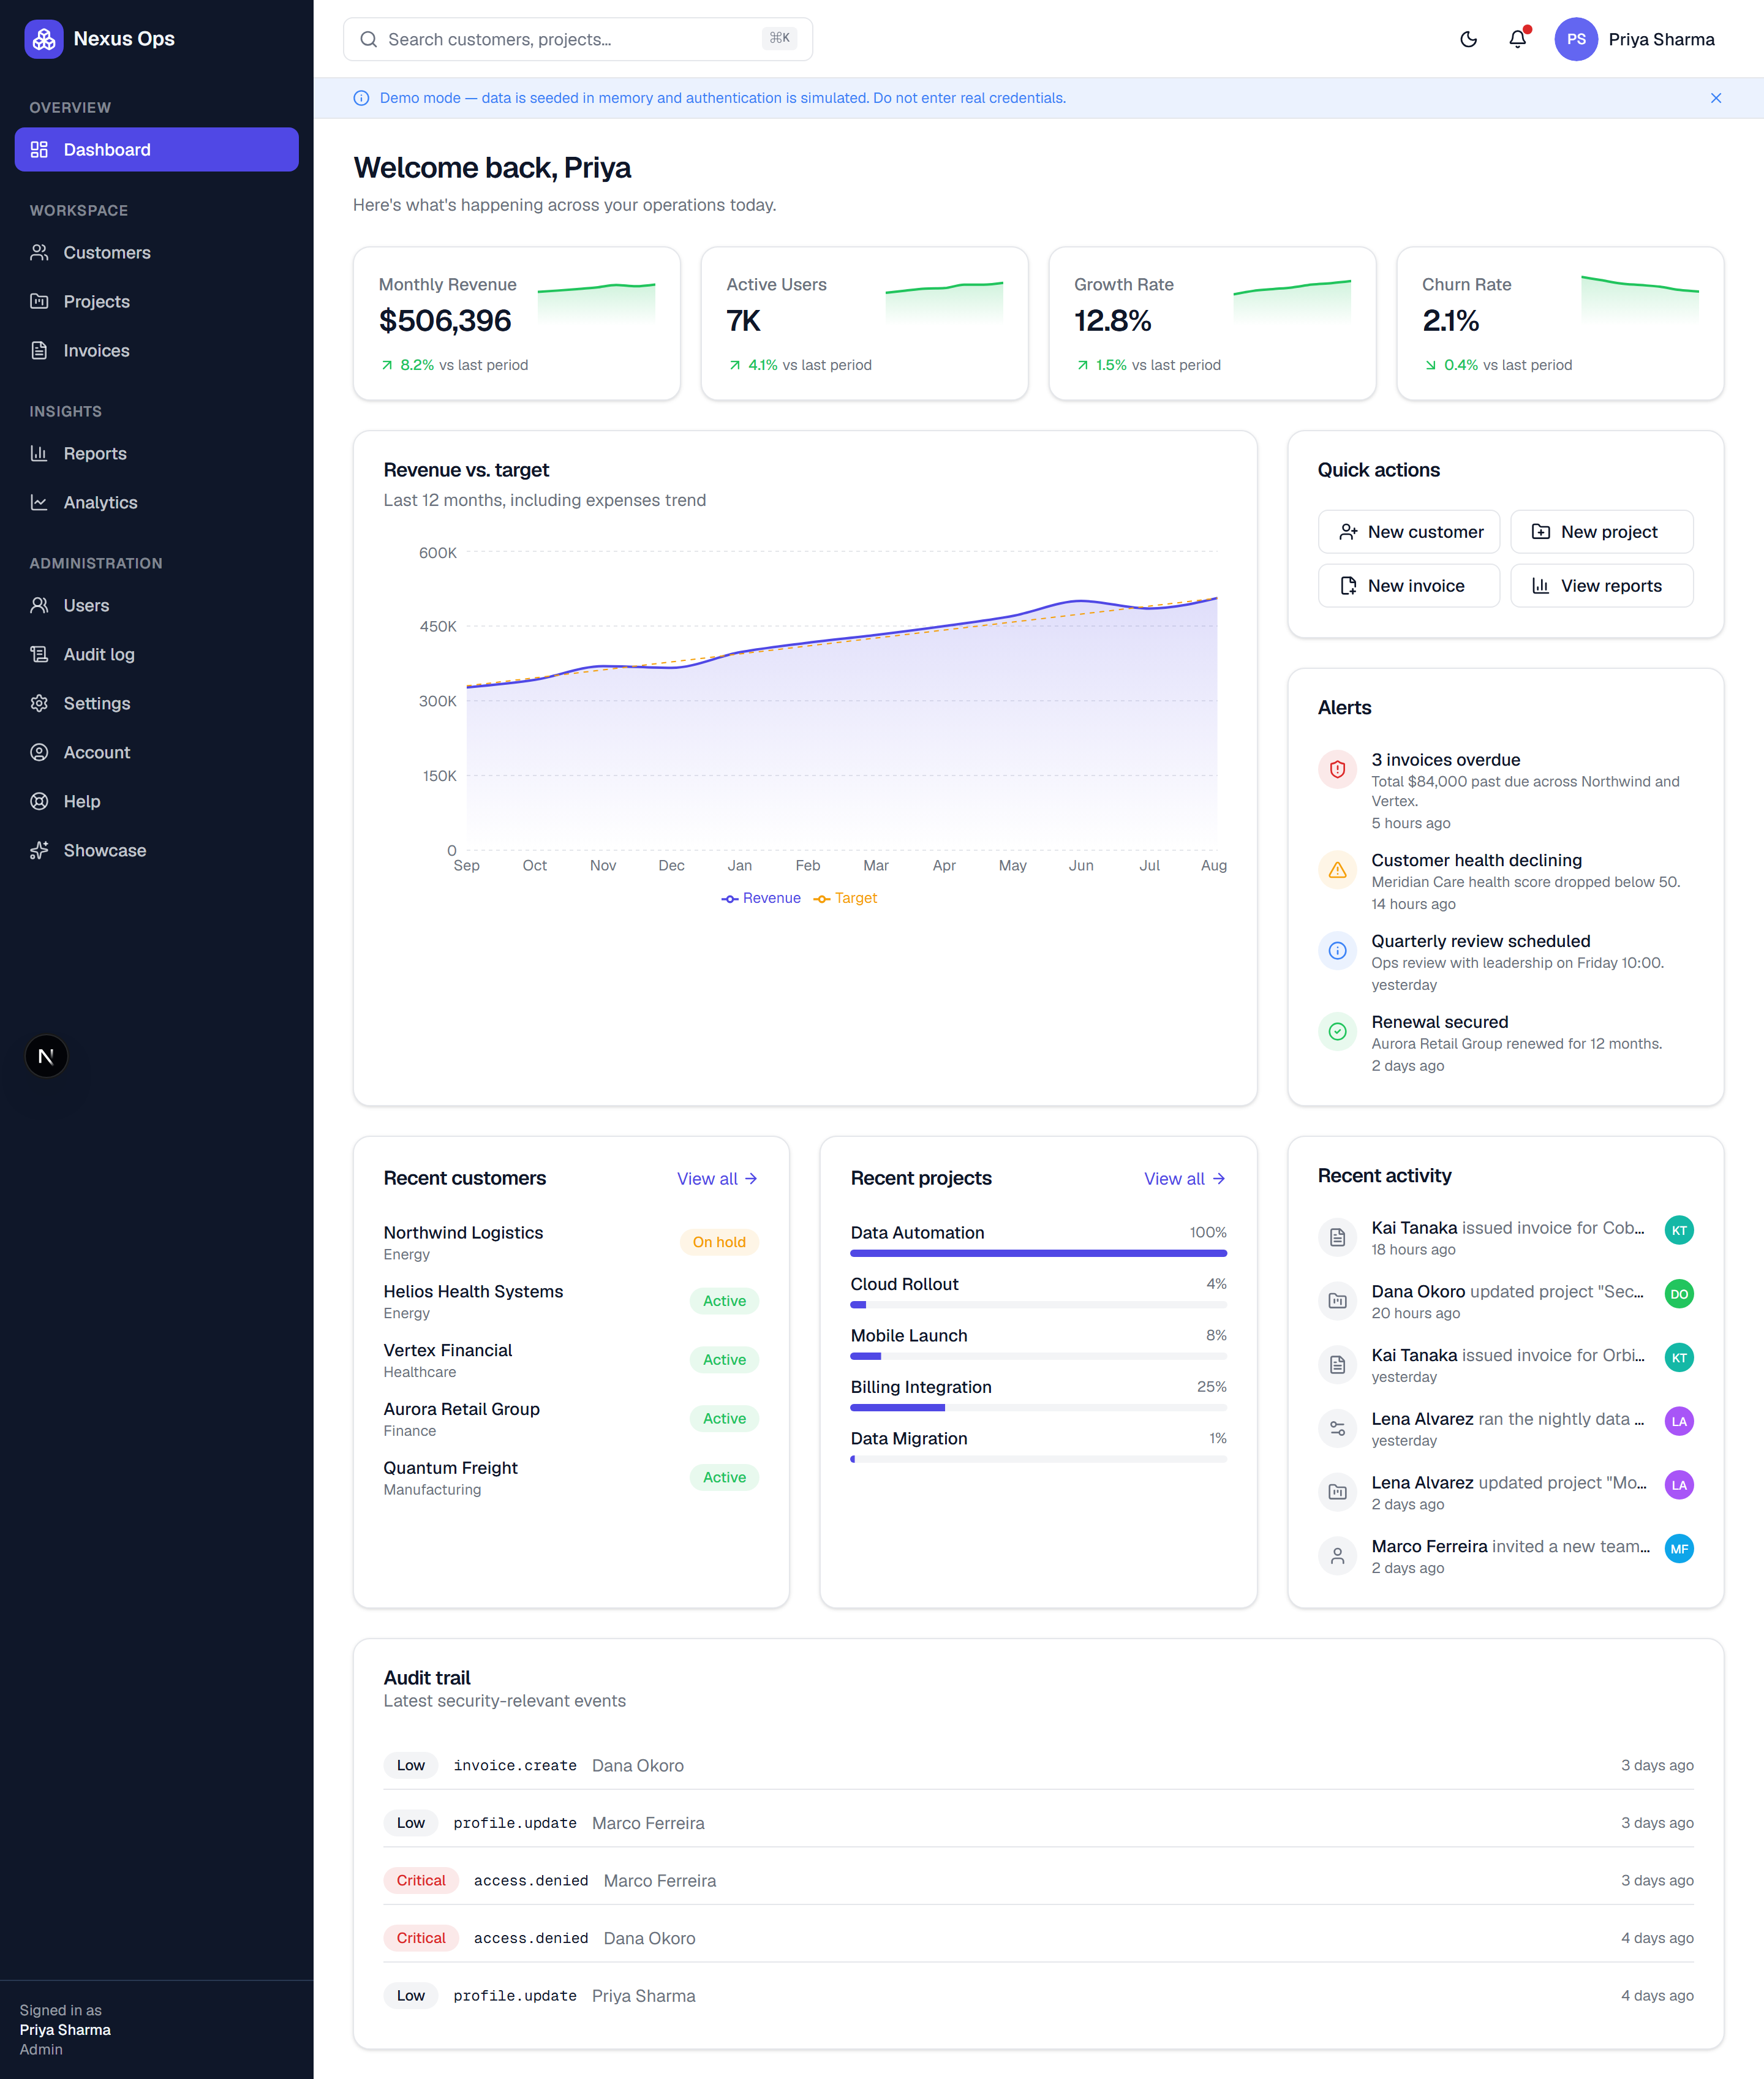1764x2079 pixels.
Task: Open Dashboard in the sidebar
Action: click(x=156, y=149)
